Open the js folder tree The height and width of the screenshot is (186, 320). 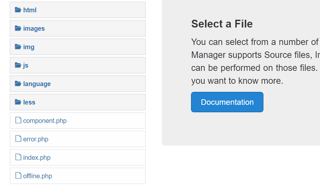26,65
